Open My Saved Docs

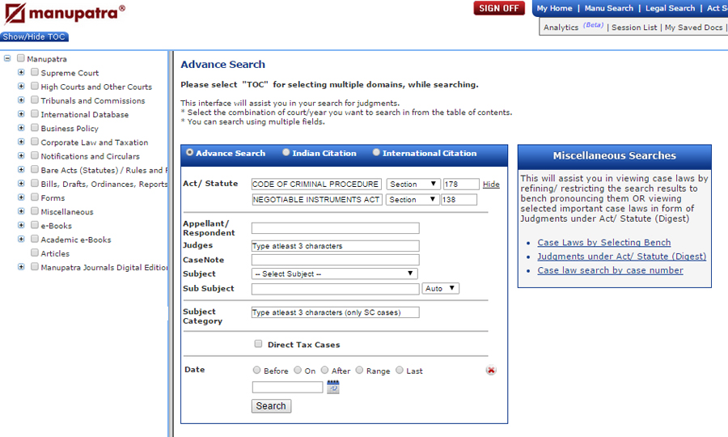(x=694, y=28)
